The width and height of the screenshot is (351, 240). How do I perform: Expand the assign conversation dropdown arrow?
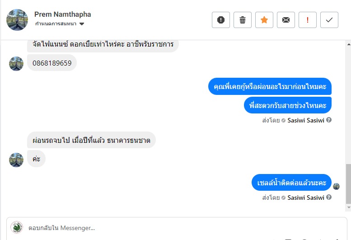pos(82,24)
